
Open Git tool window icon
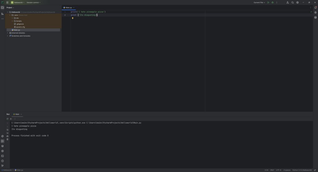point(2,166)
